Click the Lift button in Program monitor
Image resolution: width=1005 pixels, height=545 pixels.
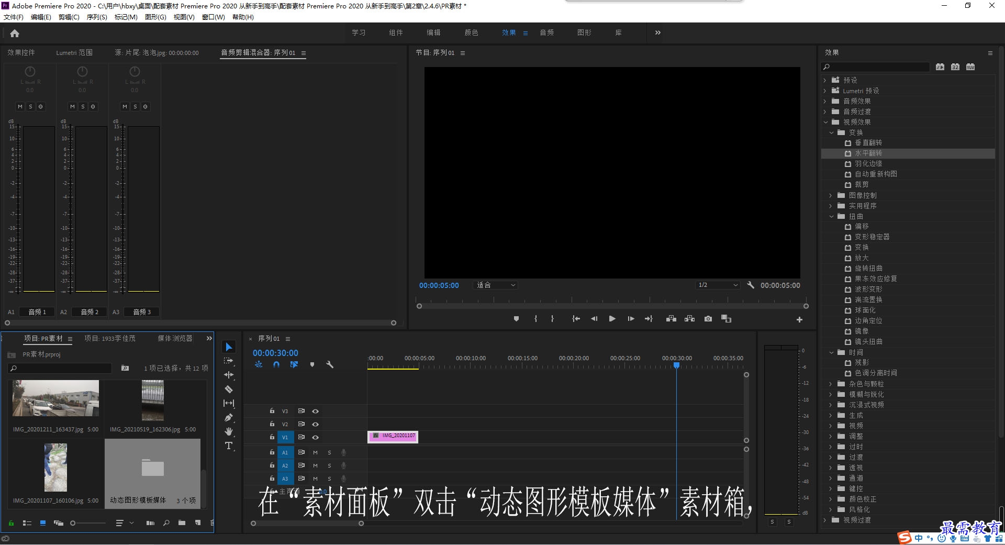(x=671, y=319)
